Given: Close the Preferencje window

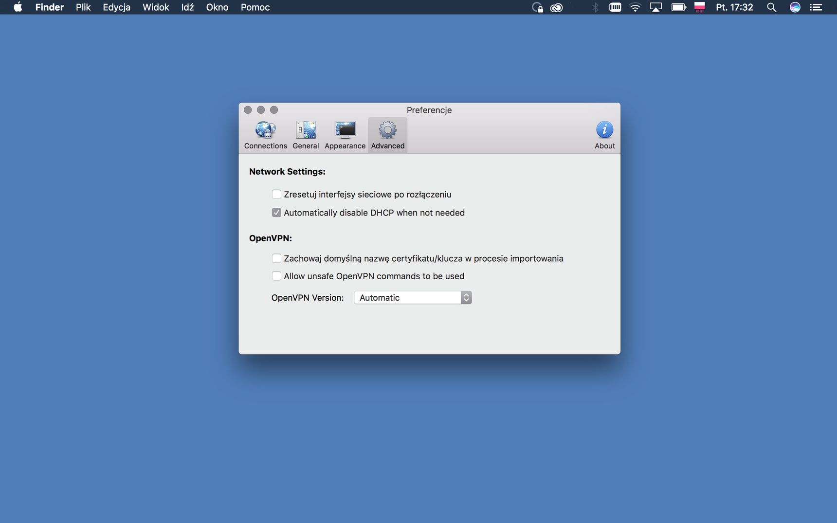Looking at the screenshot, I should [x=248, y=110].
